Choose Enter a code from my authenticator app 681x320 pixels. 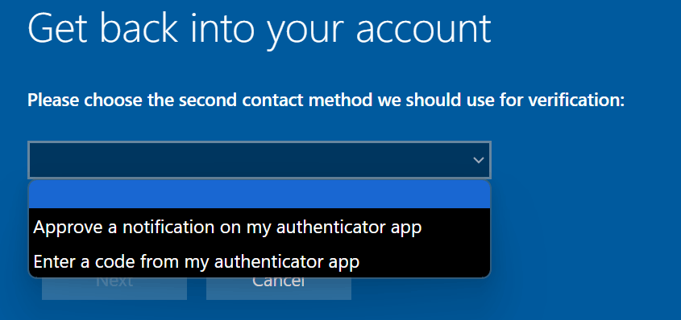click(x=260, y=261)
